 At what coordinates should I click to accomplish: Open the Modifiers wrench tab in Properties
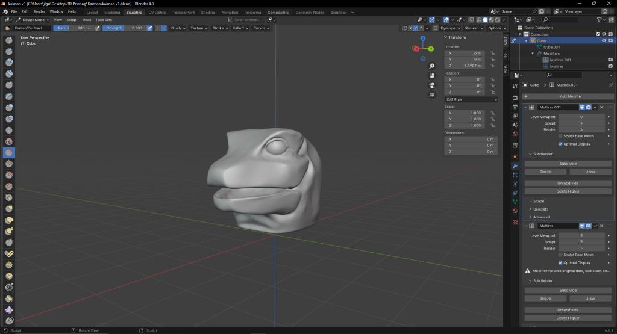point(515,165)
